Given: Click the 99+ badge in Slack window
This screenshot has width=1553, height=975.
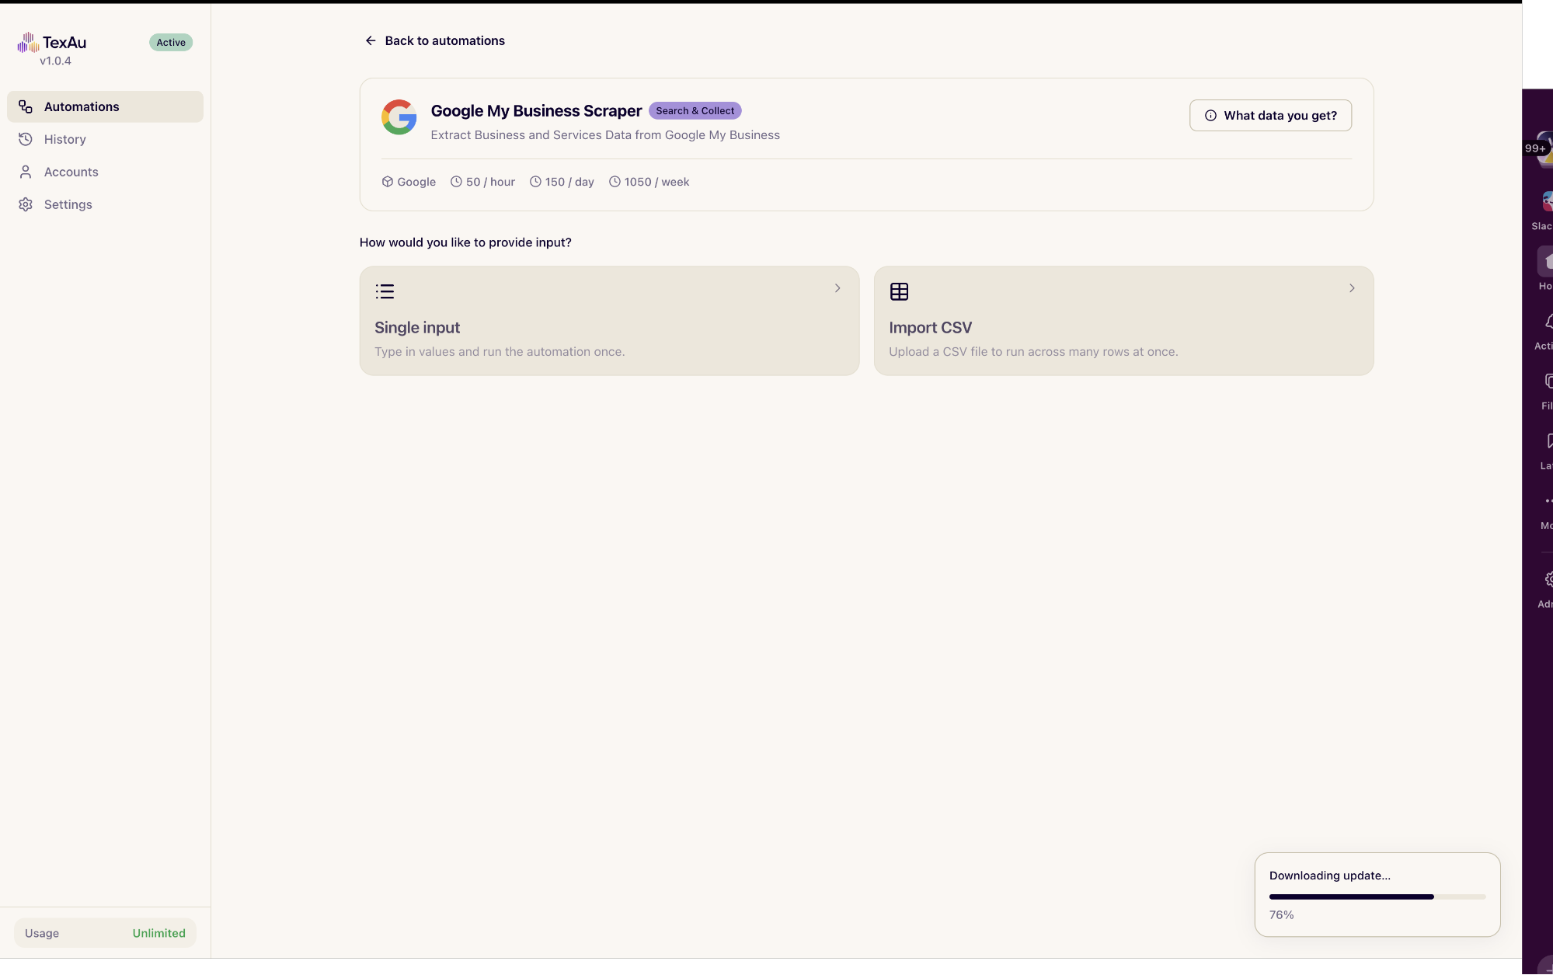Looking at the screenshot, I should coord(1535,148).
